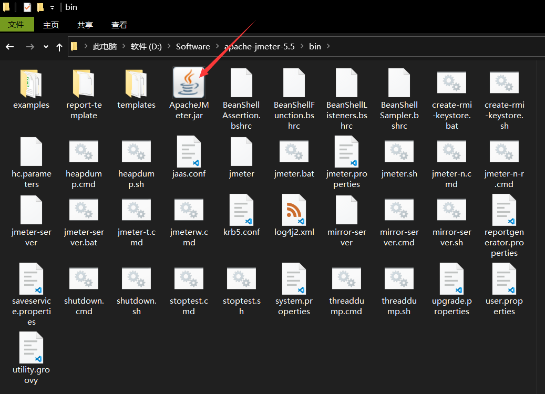This screenshot has height=394, width=545.
Task: Select the mirror-server.cmd icon
Action: 399,210
